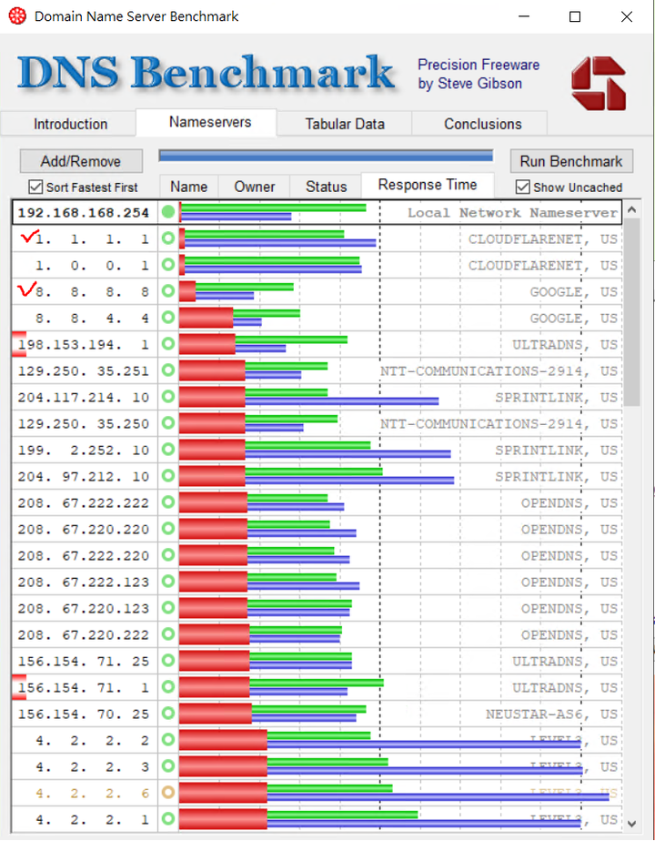
Task: Click status circle for 156.154.71.1 row
Action: pyautogui.click(x=168, y=687)
